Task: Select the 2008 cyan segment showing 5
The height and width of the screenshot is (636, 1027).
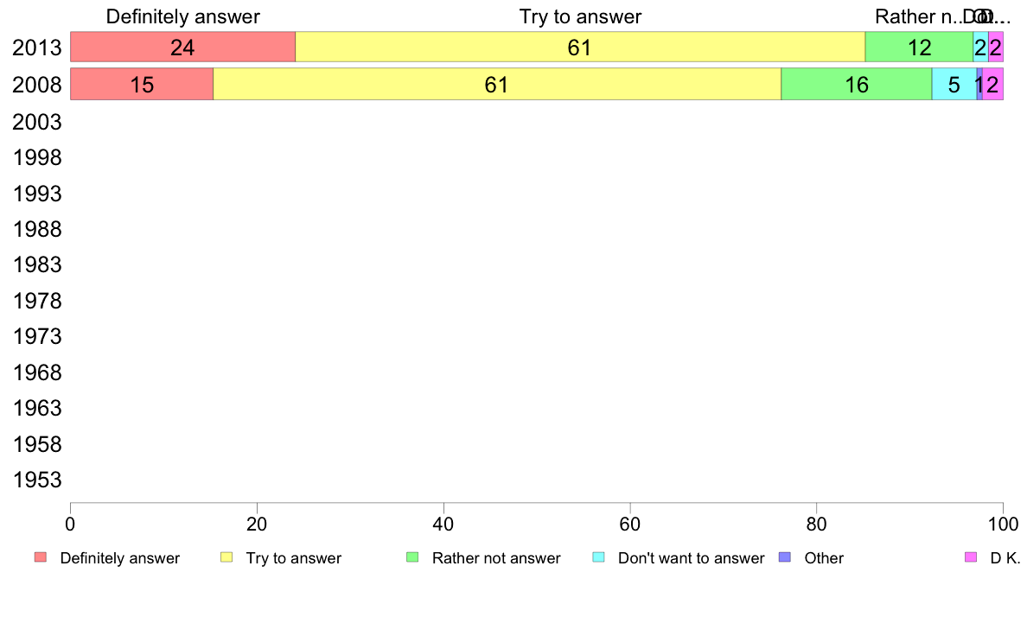Action: point(954,85)
